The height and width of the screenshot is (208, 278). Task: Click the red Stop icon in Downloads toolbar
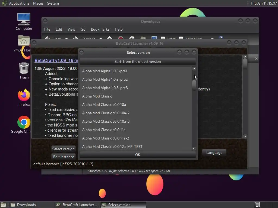pos(121,38)
